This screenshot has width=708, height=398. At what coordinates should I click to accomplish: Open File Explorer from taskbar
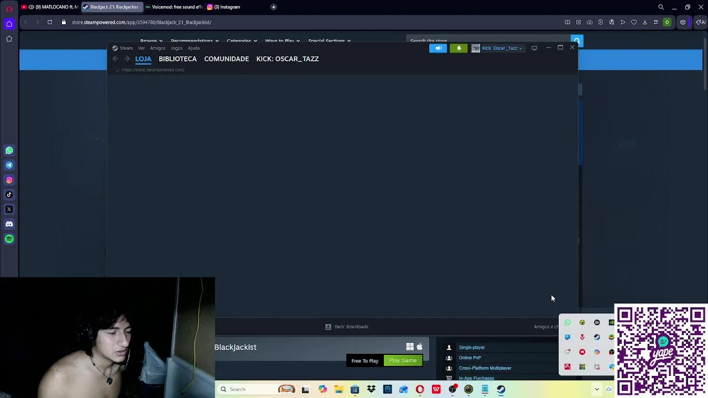[x=339, y=389]
